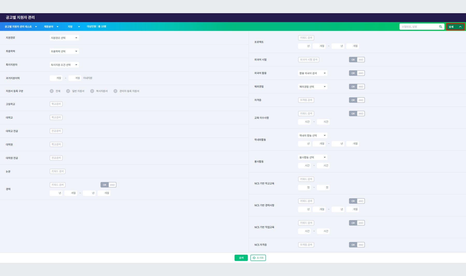The image size is (466, 276).
Task: Open the 해외경험 선택 dropdown
Action: [x=313, y=87]
